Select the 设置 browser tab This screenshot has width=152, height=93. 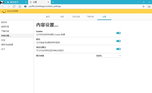[40, 2]
